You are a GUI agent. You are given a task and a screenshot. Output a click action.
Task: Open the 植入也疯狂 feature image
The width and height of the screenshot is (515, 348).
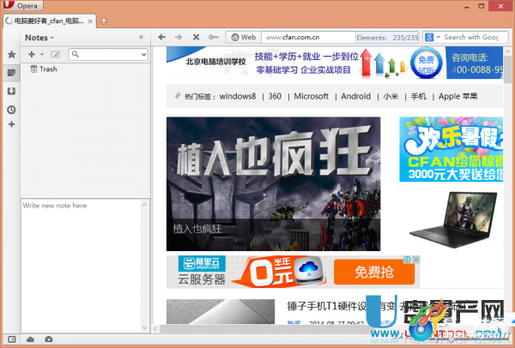pos(273,183)
